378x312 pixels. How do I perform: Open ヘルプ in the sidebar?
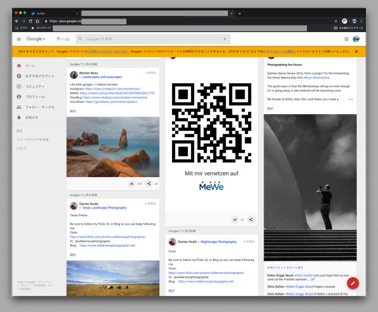pyautogui.click(x=21, y=148)
